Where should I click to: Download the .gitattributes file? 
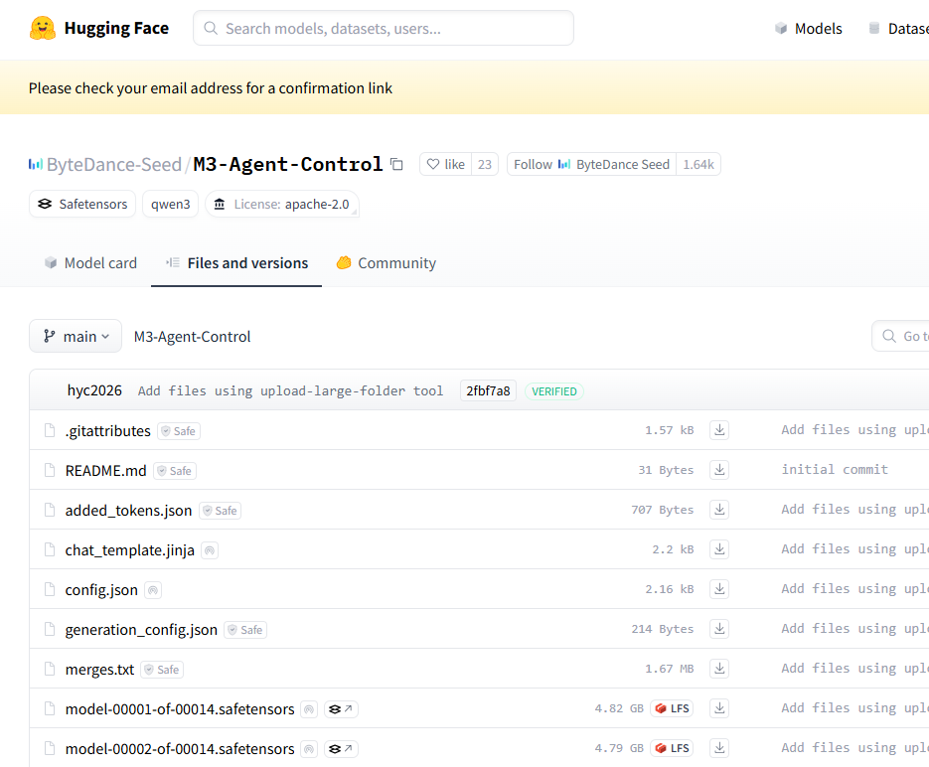click(719, 430)
